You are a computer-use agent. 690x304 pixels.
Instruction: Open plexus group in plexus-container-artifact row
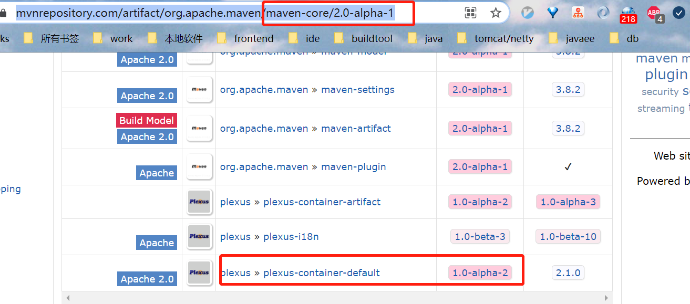[235, 202]
